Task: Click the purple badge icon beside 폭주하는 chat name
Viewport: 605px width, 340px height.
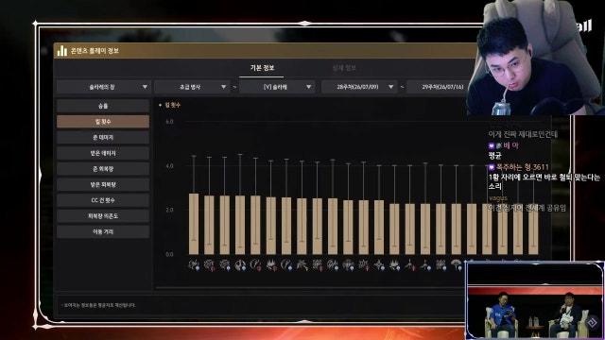Action: click(492, 167)
